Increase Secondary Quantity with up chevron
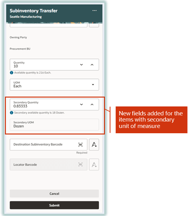This screenshot has height=216, width=188. coord(92,104)
